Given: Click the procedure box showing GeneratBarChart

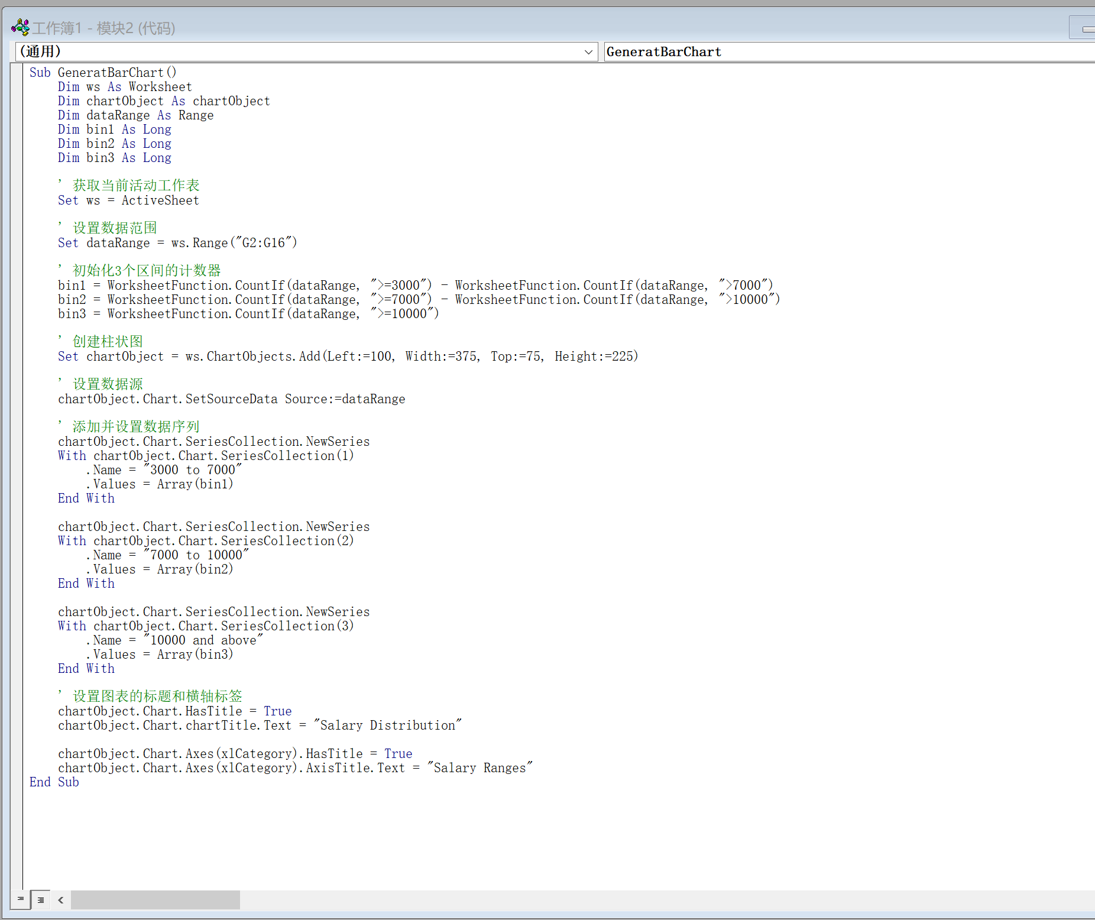Looking at the screenshot, I should pyautogui.click(x=850, y=52).
